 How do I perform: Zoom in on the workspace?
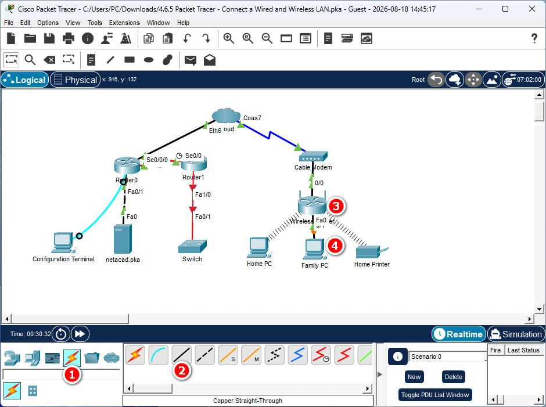point(229,38)
